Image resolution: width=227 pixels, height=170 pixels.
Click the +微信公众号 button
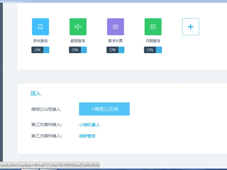[x=104, y=109]
